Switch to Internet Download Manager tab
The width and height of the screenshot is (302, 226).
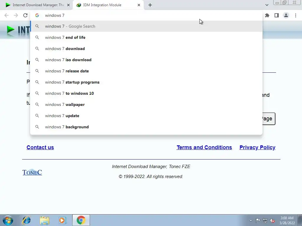[36, 5]
